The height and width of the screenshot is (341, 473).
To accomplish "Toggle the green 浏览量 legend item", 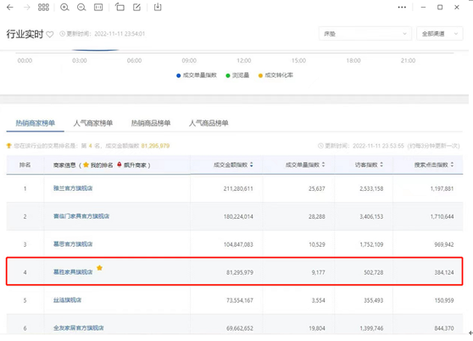I will (x=237, y=75).
